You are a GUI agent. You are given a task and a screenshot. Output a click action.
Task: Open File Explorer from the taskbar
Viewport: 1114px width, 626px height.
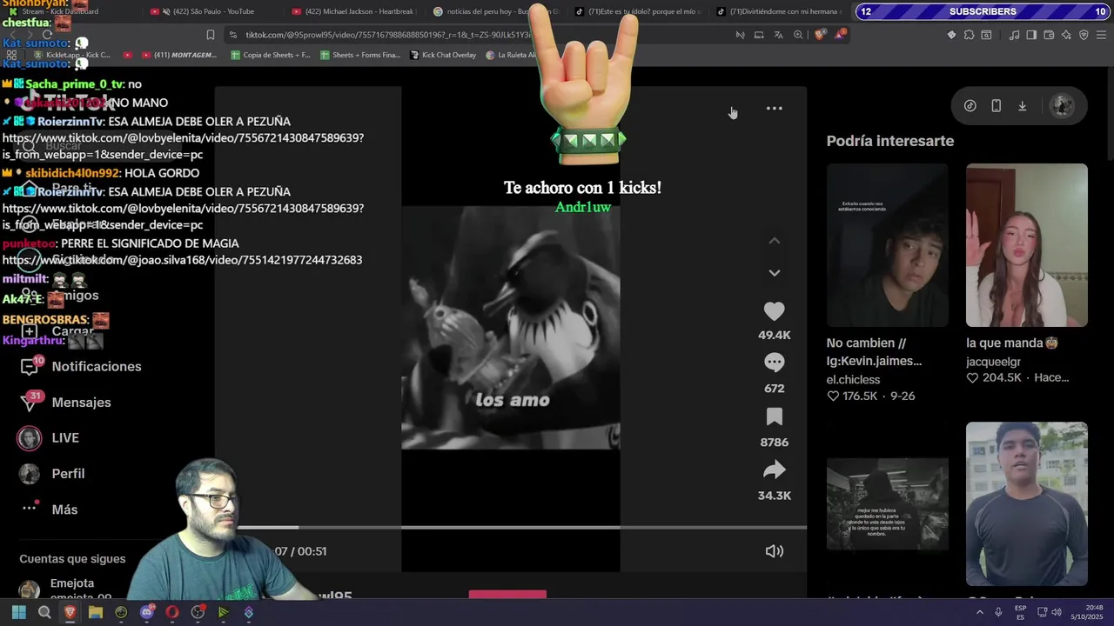point(96,612)
